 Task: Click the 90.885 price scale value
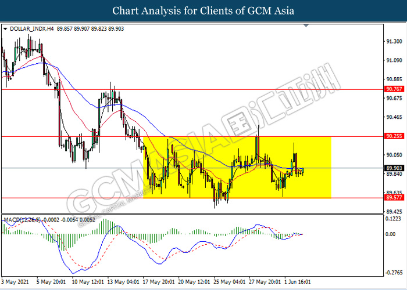pyautogui.click(x=394, y=79)
